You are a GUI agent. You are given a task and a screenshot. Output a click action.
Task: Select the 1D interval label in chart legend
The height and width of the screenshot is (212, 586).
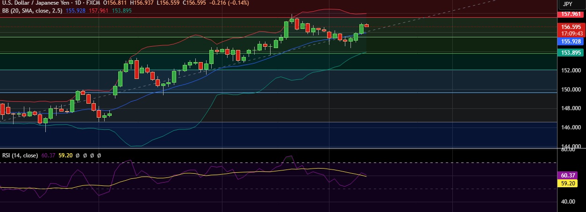click(79, 3)
